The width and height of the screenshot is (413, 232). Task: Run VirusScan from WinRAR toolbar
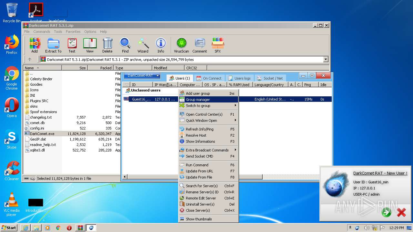[x=181, y=45]
